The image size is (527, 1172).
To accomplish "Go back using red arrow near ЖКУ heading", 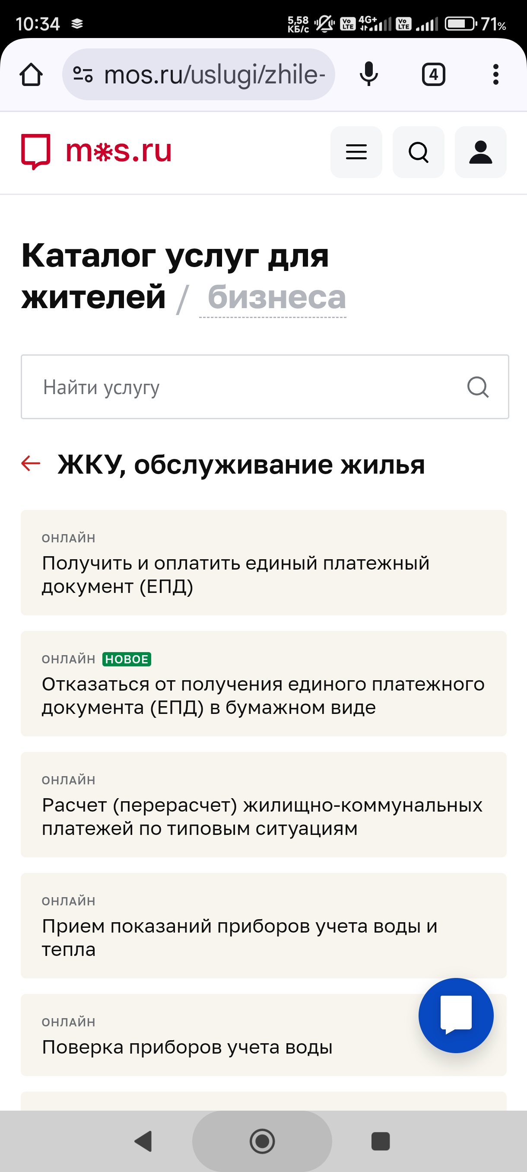I will (x=31, y=464).
